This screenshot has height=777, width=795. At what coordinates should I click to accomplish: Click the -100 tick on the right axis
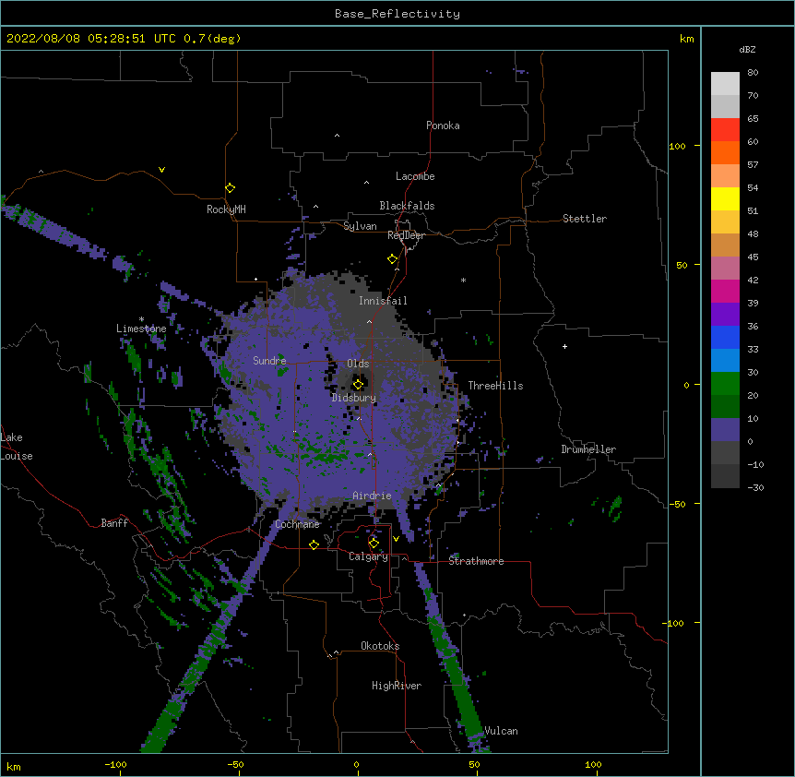click(674, 623)
